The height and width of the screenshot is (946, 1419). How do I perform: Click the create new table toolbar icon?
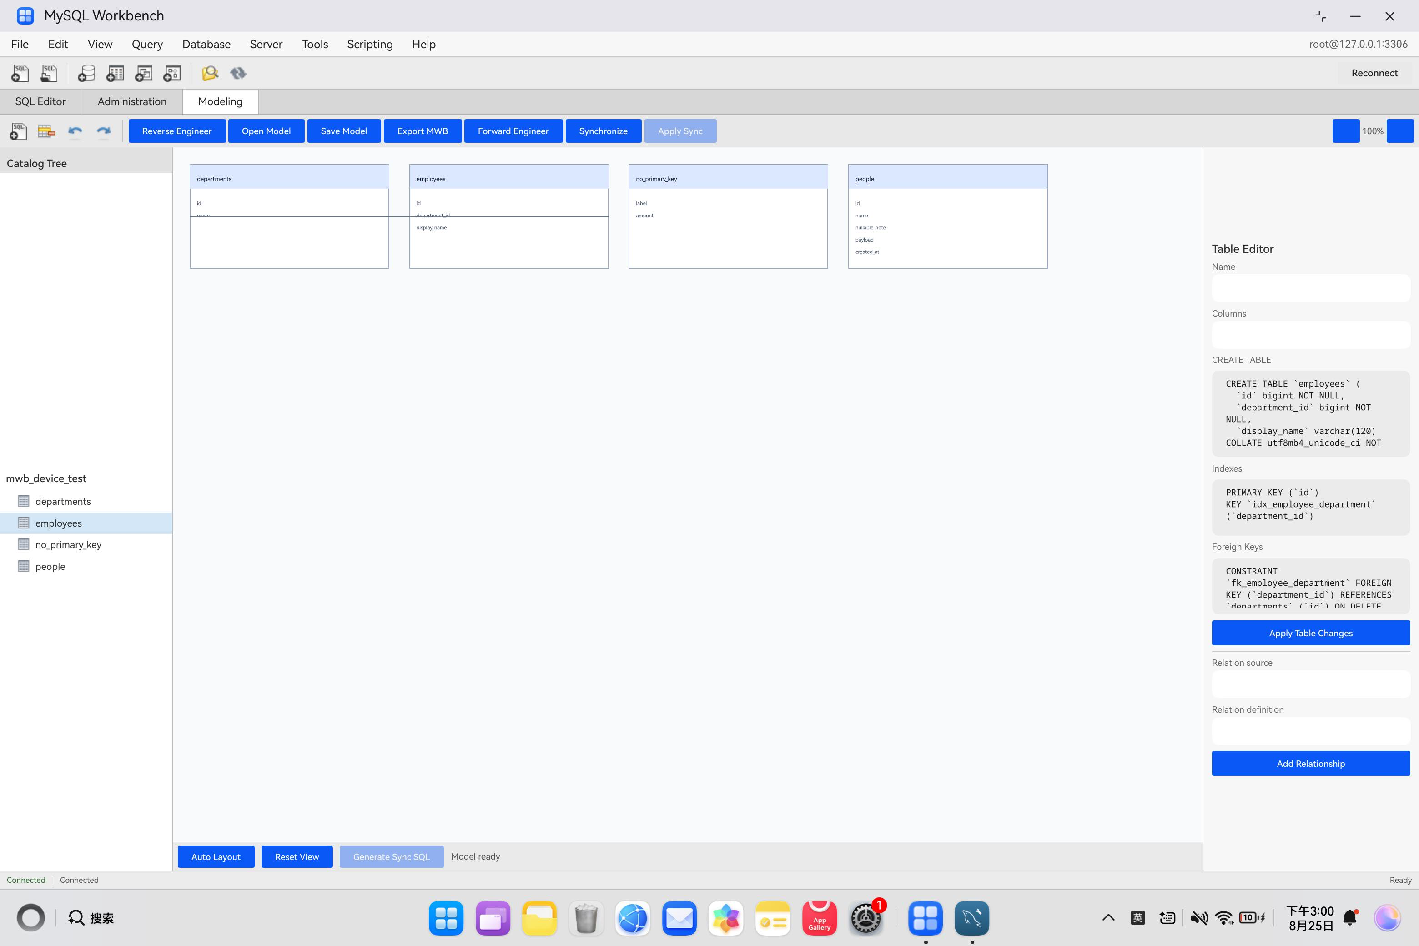(x=115, y=73)
